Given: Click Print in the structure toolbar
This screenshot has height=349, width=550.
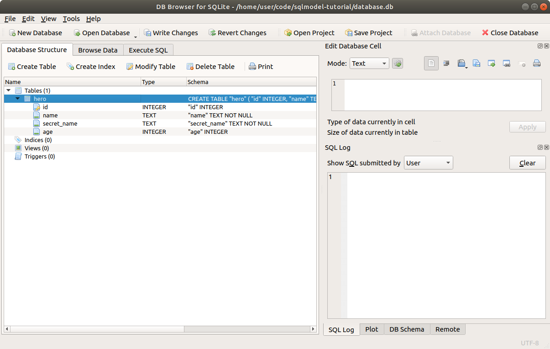Looking at the screenshot, I should click(x=261, y=67).
